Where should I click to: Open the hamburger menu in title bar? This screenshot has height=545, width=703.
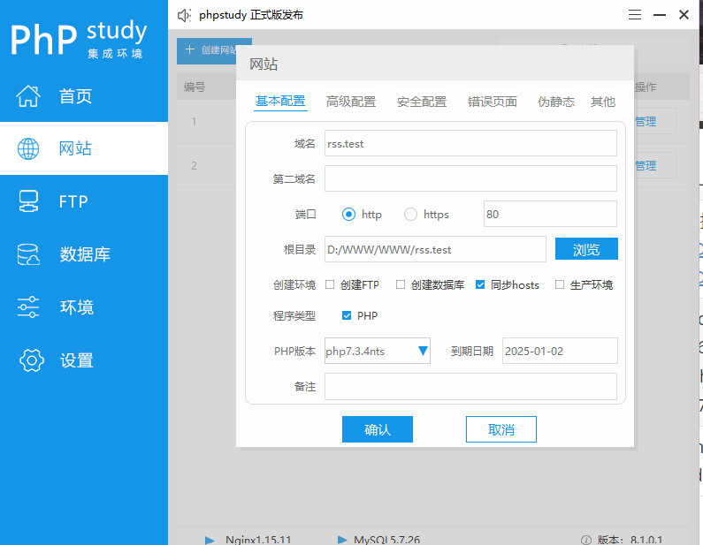pos(635,15)
